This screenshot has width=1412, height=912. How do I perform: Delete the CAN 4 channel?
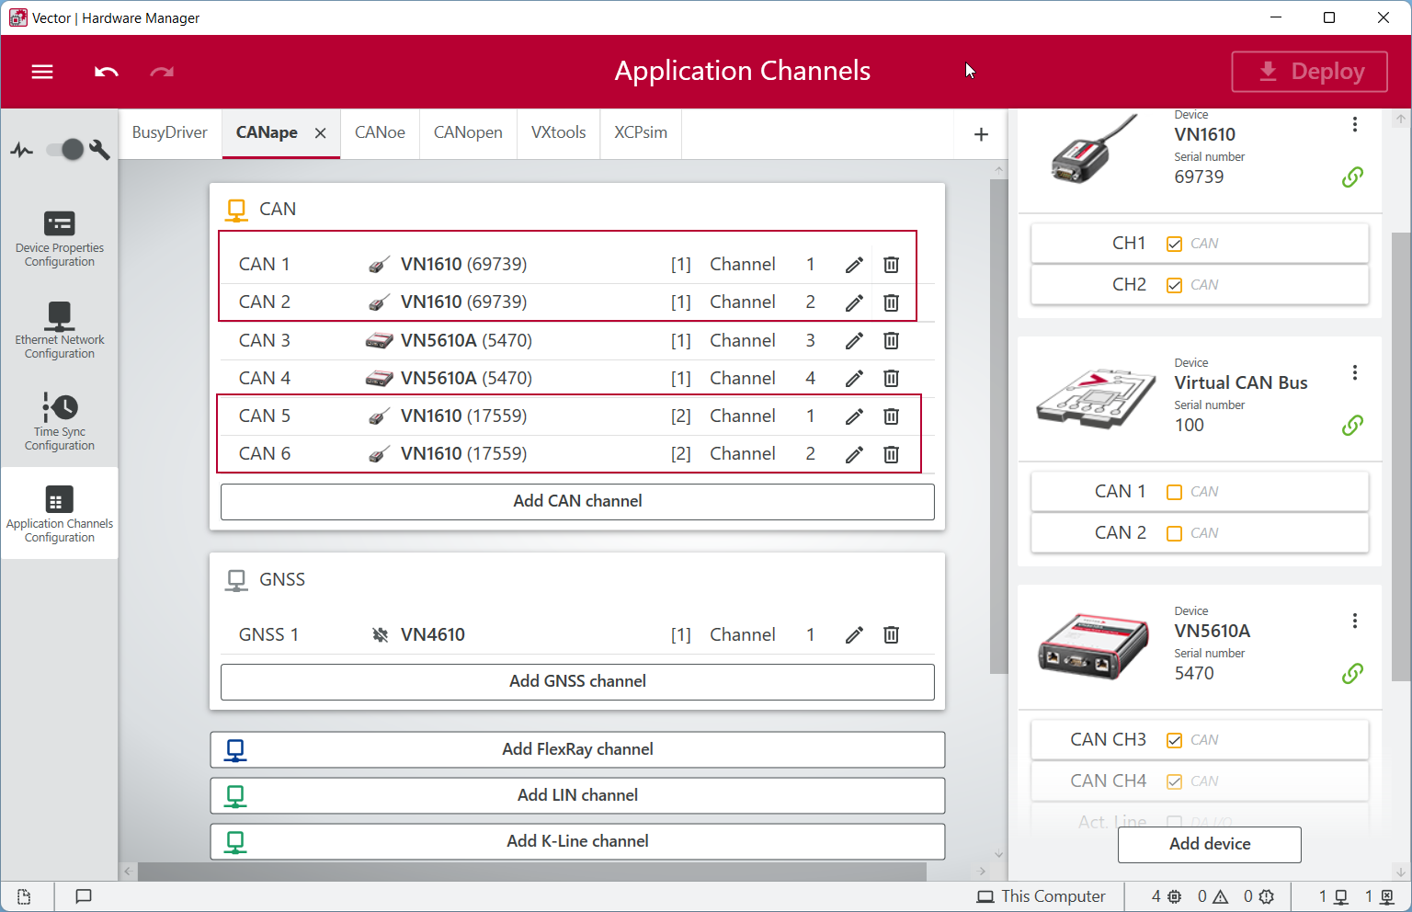(891, 379)
